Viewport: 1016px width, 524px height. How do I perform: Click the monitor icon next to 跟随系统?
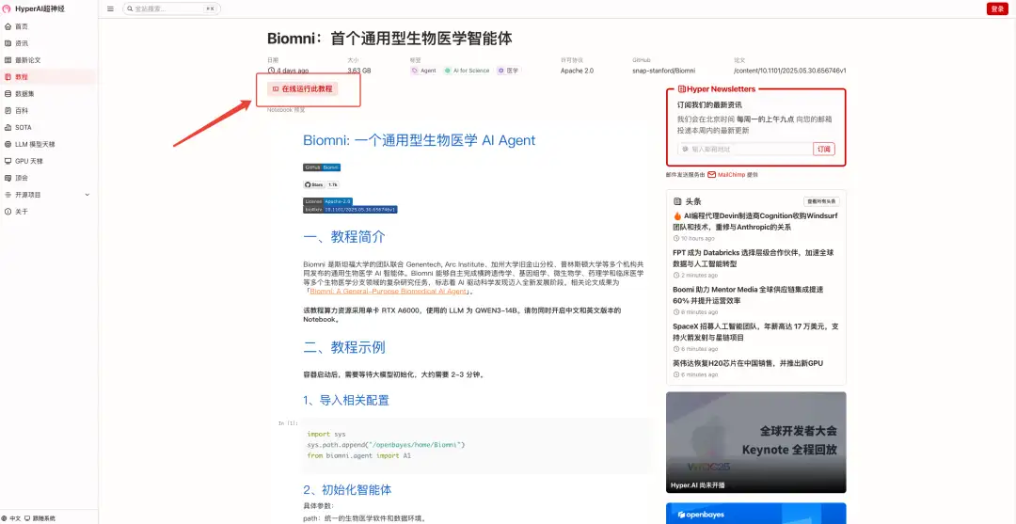click(27, 518)
